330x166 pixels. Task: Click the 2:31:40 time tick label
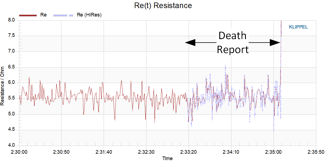[x=104, y=152]
